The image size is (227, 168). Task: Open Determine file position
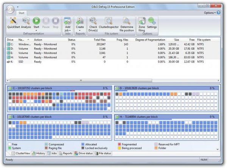pos(127,24)
